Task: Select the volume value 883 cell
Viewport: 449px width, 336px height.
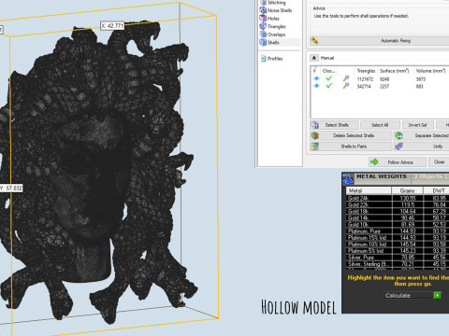Action: (x=419, y=86)
